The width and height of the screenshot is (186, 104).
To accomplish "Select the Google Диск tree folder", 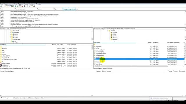I will click(16, 40).
